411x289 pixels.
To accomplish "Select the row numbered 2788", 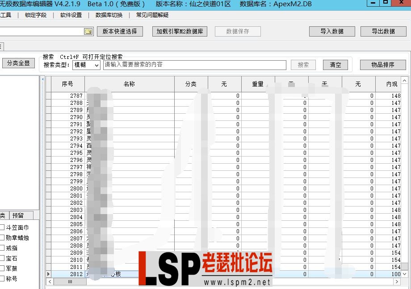I will 223,103.
